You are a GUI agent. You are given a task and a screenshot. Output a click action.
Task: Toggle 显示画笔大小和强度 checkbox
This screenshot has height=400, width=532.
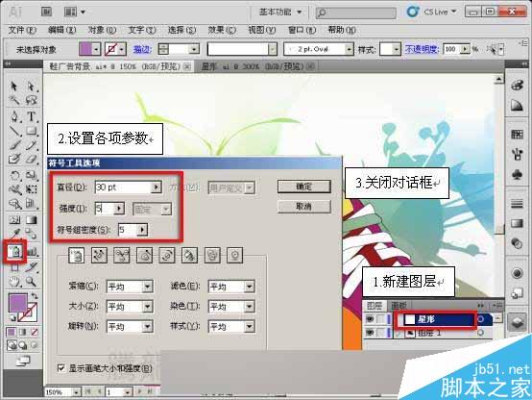pos(61,368)
